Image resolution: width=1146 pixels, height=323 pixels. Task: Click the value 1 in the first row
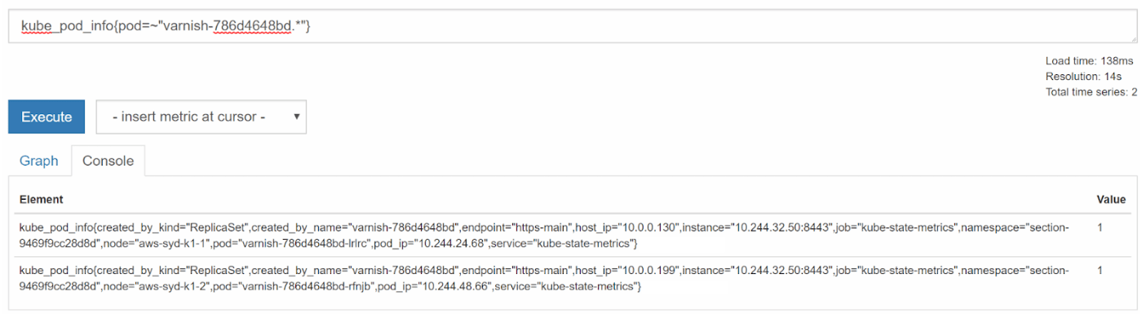[1100, 228]
